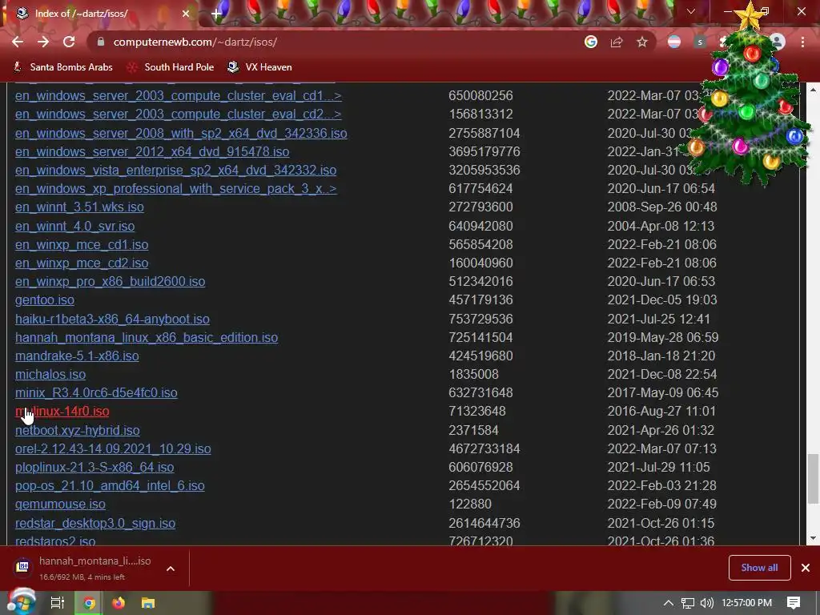This screenshot has height=615, width=820.
Task: Click the scrollbar up arrow
Action: pyautogui.click(x=814, y=90)
